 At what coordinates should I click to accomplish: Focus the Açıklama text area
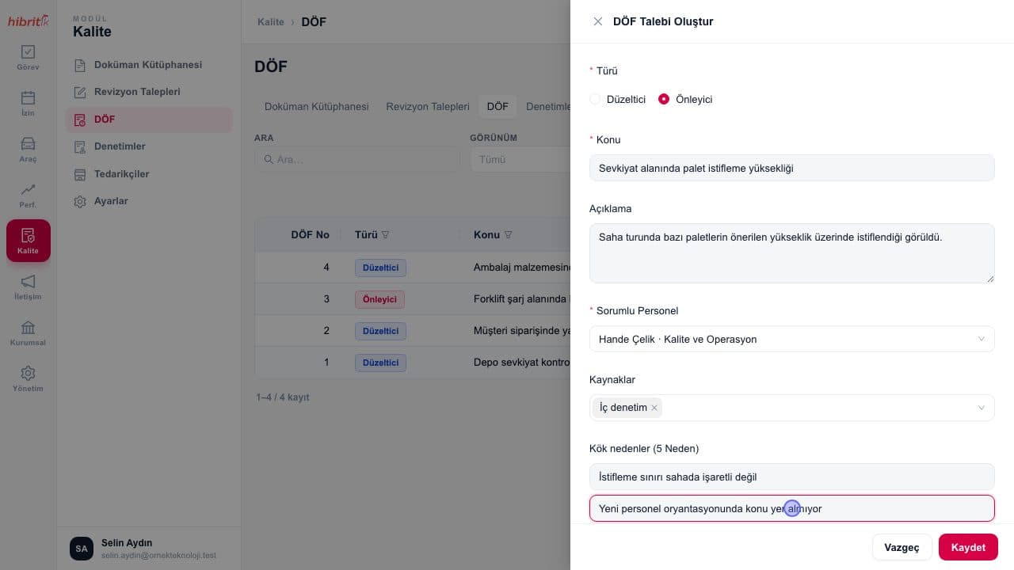point(792,253)
